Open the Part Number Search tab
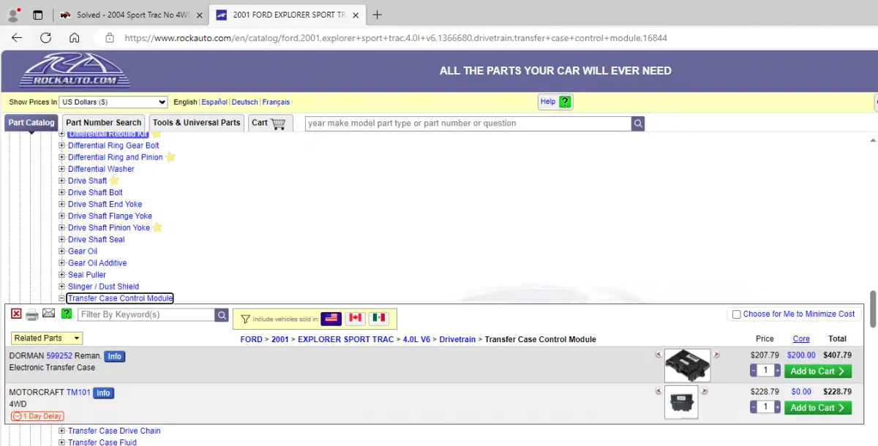This screenshot has width=878, height=446. (103, 123)
